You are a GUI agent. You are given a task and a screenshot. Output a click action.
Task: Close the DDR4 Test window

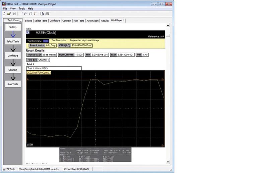(x=169, y=4)
